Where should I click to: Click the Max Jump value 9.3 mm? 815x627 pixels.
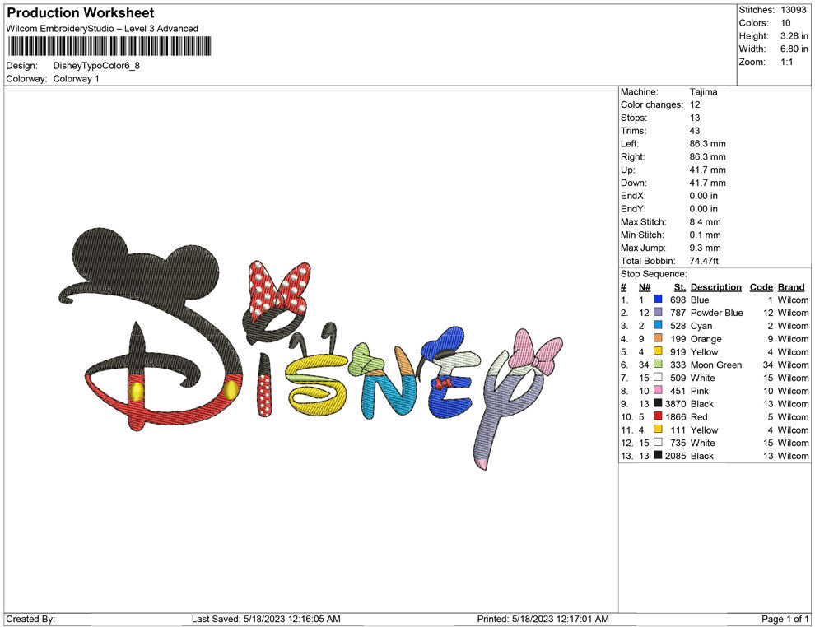[705, 248]
